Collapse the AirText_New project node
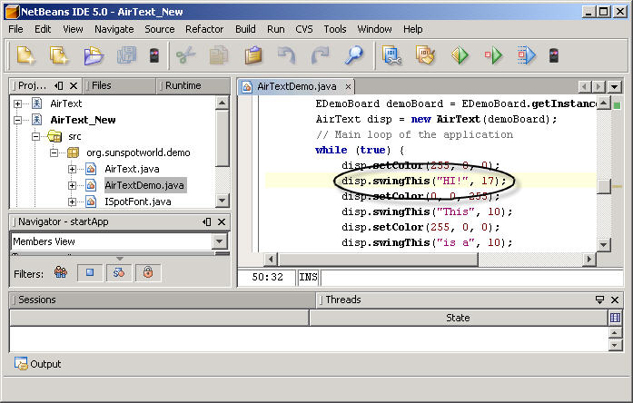633x403 pixels. click(x=18, y=120)
